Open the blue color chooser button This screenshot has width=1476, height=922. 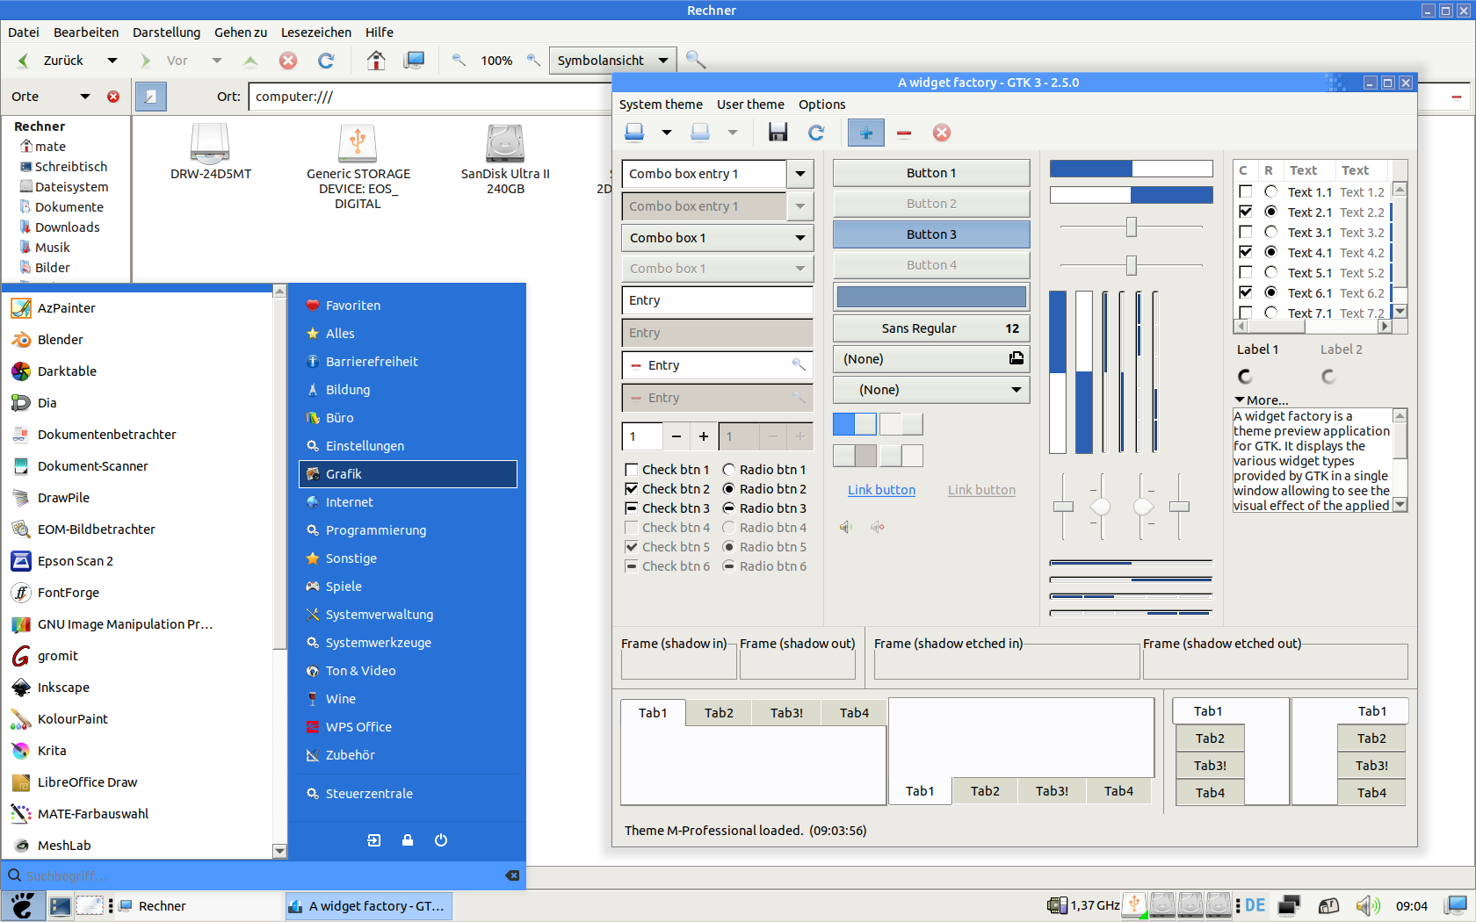(x=931, y=297)
